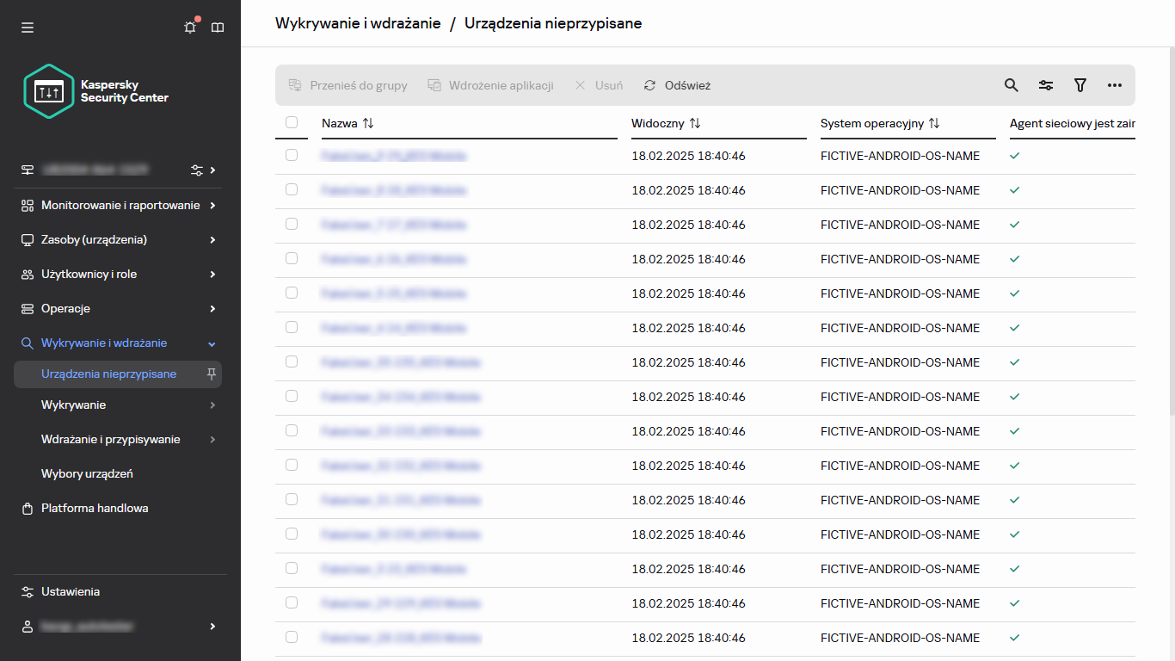Open the filter icon on the toolbar
1175x661 pixels.
click(x=1080, y=85)
